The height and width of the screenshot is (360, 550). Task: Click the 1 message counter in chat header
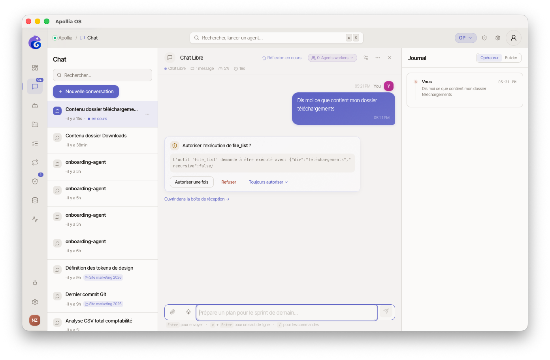pos(202,69)
